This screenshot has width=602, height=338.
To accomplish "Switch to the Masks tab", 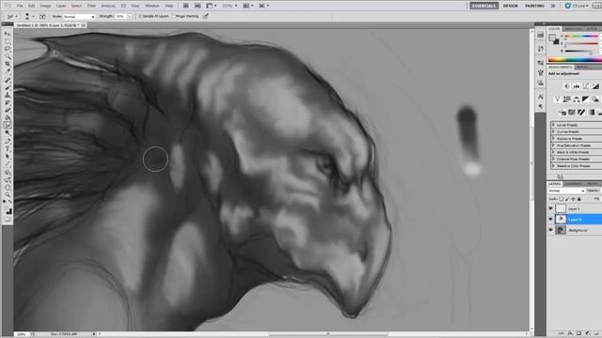I will [x=582, y=67].
